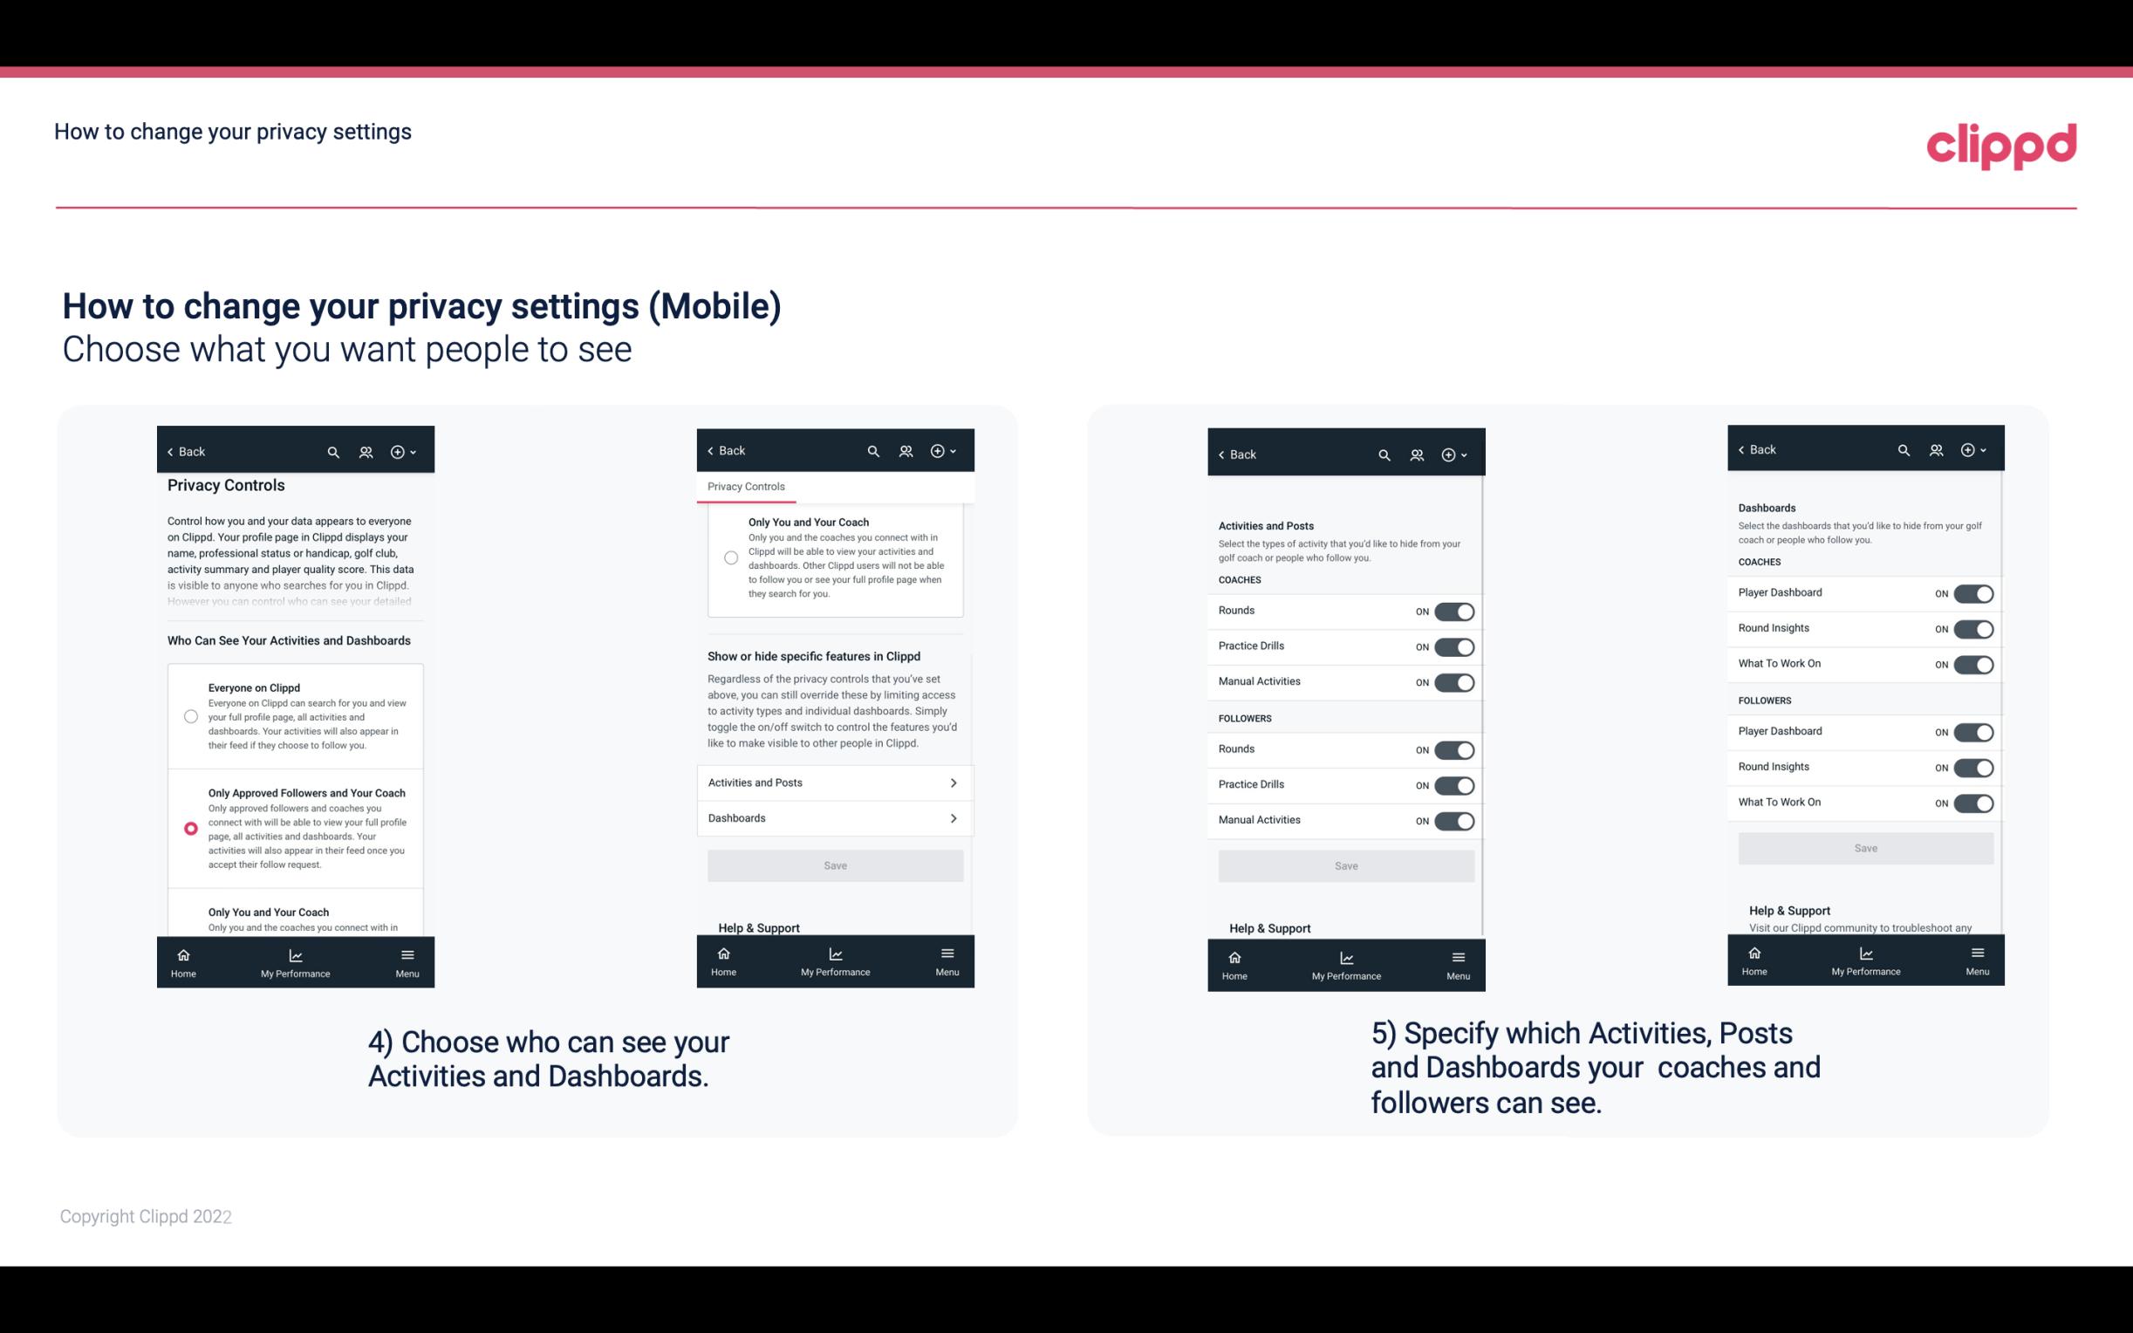The height and width of the screenshot is (1333, 2133).
Task: Click the Home icon in bottom navigation
Action: pyautogui.click(x=182, y=954)
